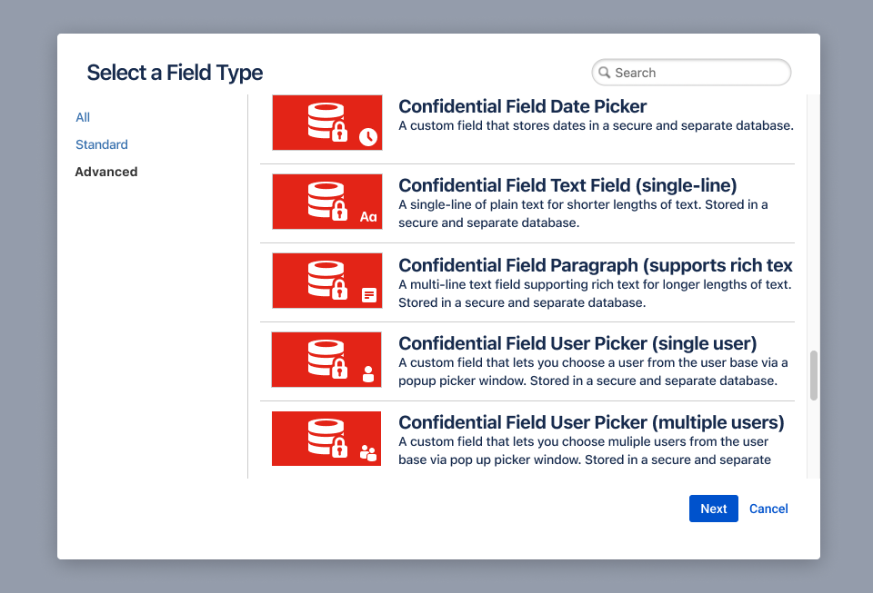
Task: Select the Confidential Field Text Field icon
Action: click(x=326, y=201)
